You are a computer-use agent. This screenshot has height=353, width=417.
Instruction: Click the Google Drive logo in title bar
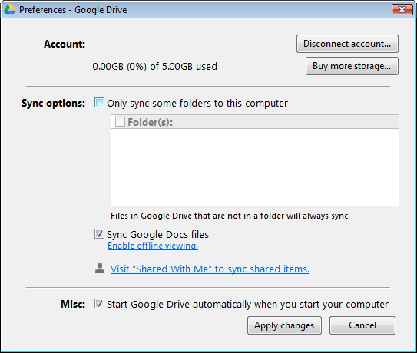10,9
